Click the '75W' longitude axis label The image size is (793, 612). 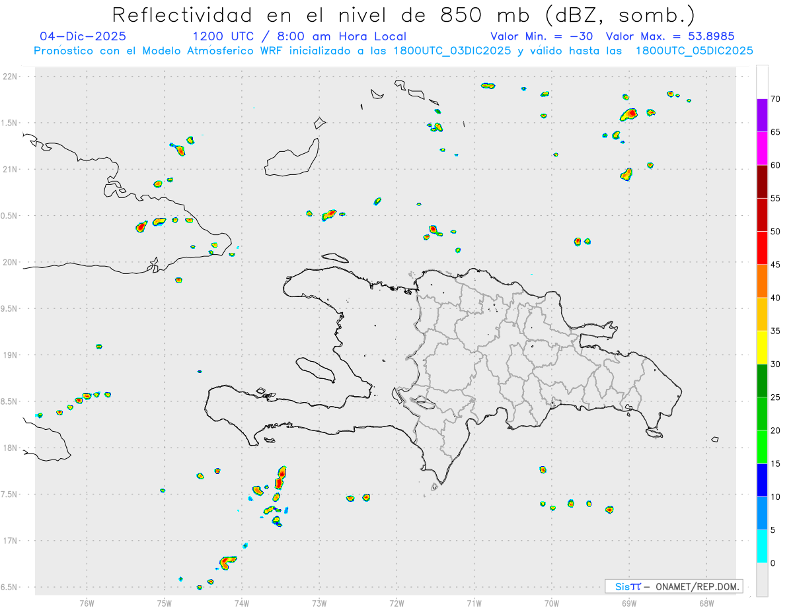click(x=165, y=603)
